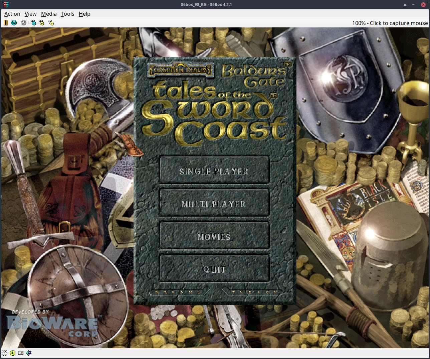This screenshot has width=430, height=359.
Task: Click the hard disk status bar icon
Action: [21, 353]
